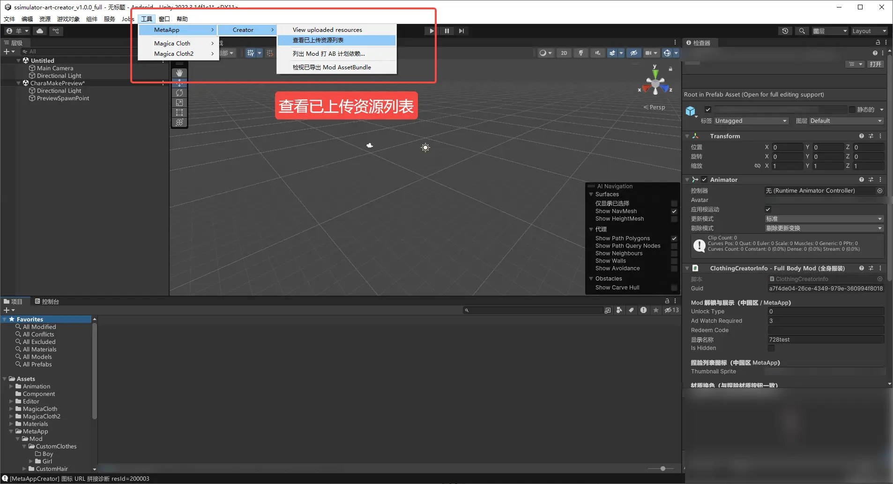Select the combined Transform tool
893x484 pixels.
(x=179, y=122)
